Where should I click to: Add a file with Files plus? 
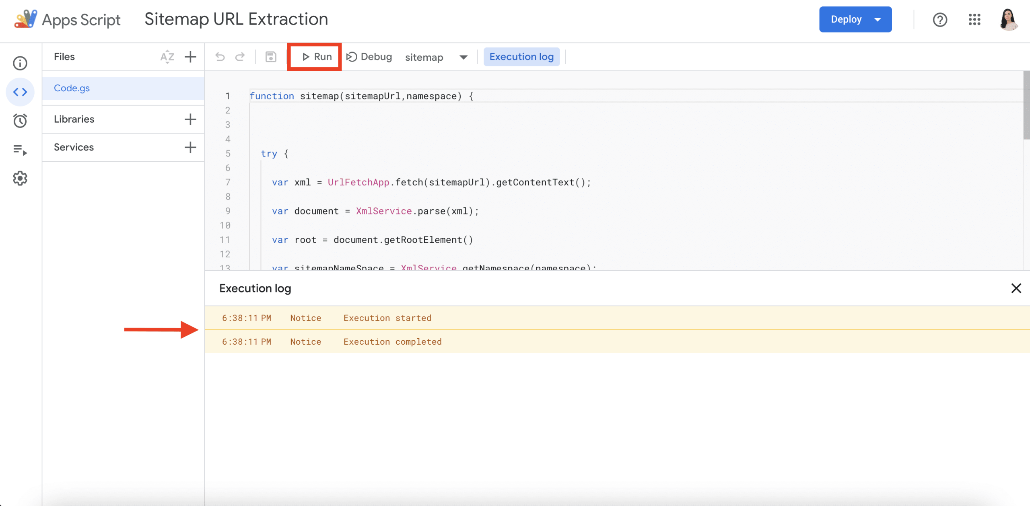point(190,57)
